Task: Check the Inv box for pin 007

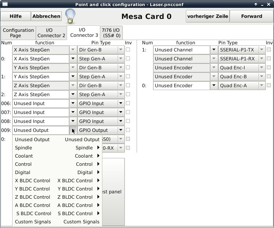Action: (128, 112)
